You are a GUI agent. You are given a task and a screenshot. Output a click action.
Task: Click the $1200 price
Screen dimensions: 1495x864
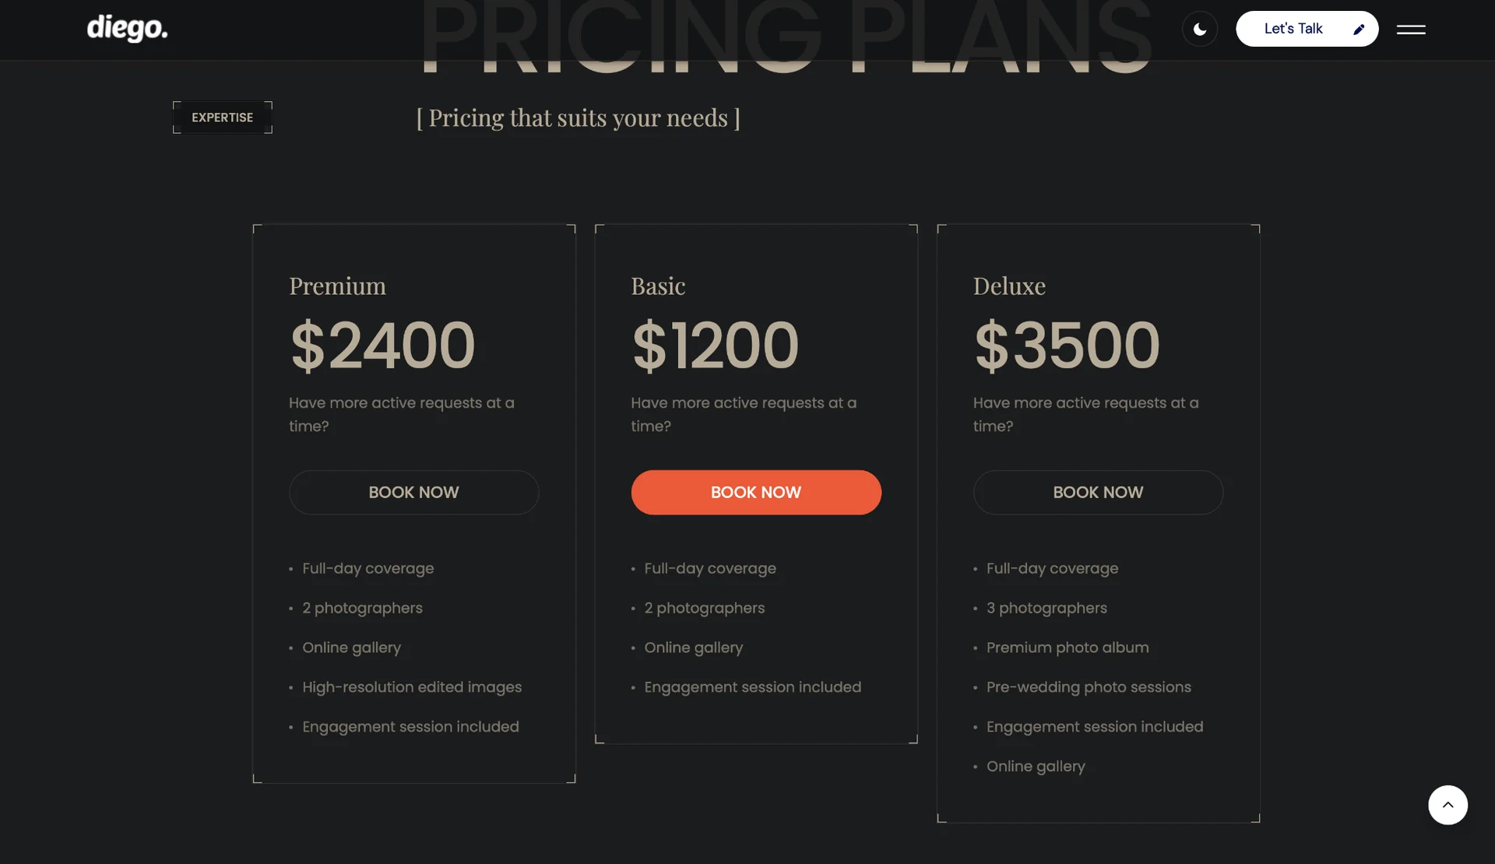[715, 345]
